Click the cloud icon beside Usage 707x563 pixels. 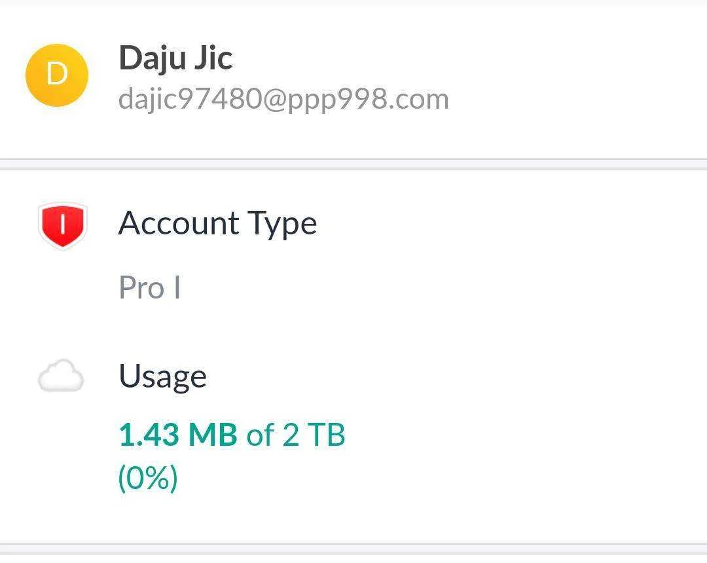pyautogui.click(x=61, y=376)
